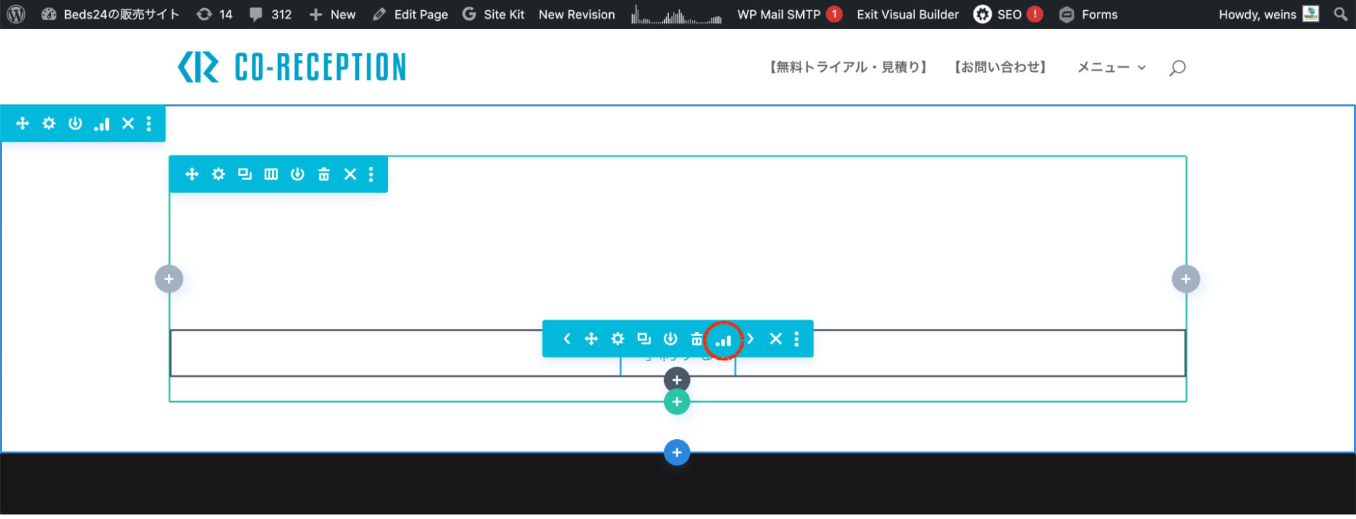Open Edit Page in admin bar

pyautogui.click(x=410, y=14)
